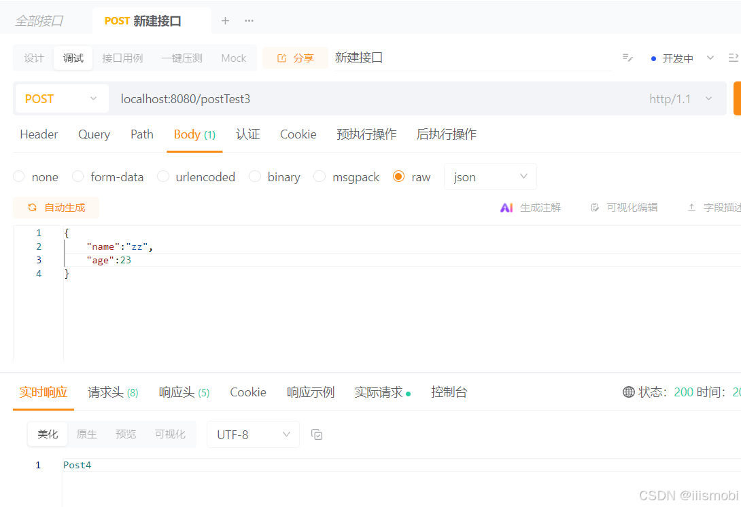Open the json raw format dropdown
Viewport: 741px width, 507px height.
pos(490,177)
